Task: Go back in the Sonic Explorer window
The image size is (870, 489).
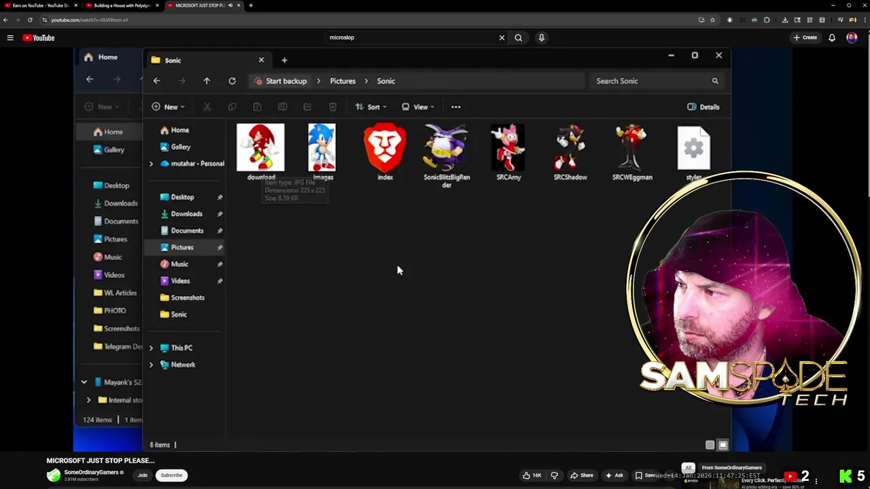Action: [x=156, y=81]
